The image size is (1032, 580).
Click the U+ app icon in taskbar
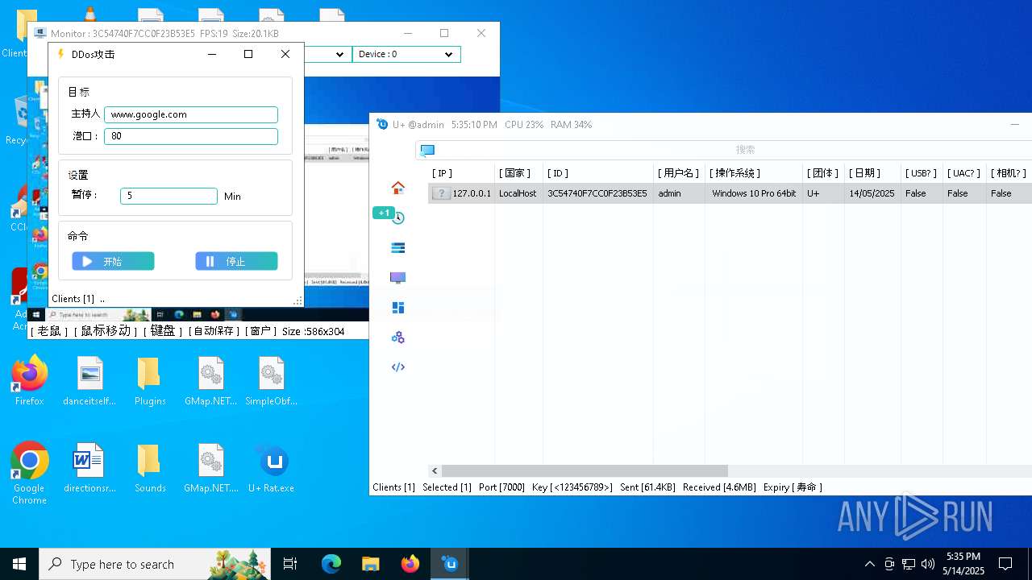point(450,564)
